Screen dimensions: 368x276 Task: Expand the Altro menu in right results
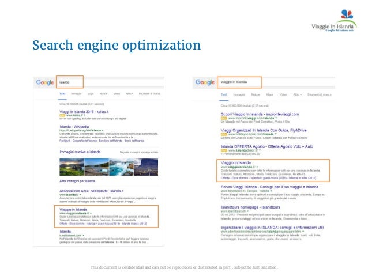[x=297, y=94]
